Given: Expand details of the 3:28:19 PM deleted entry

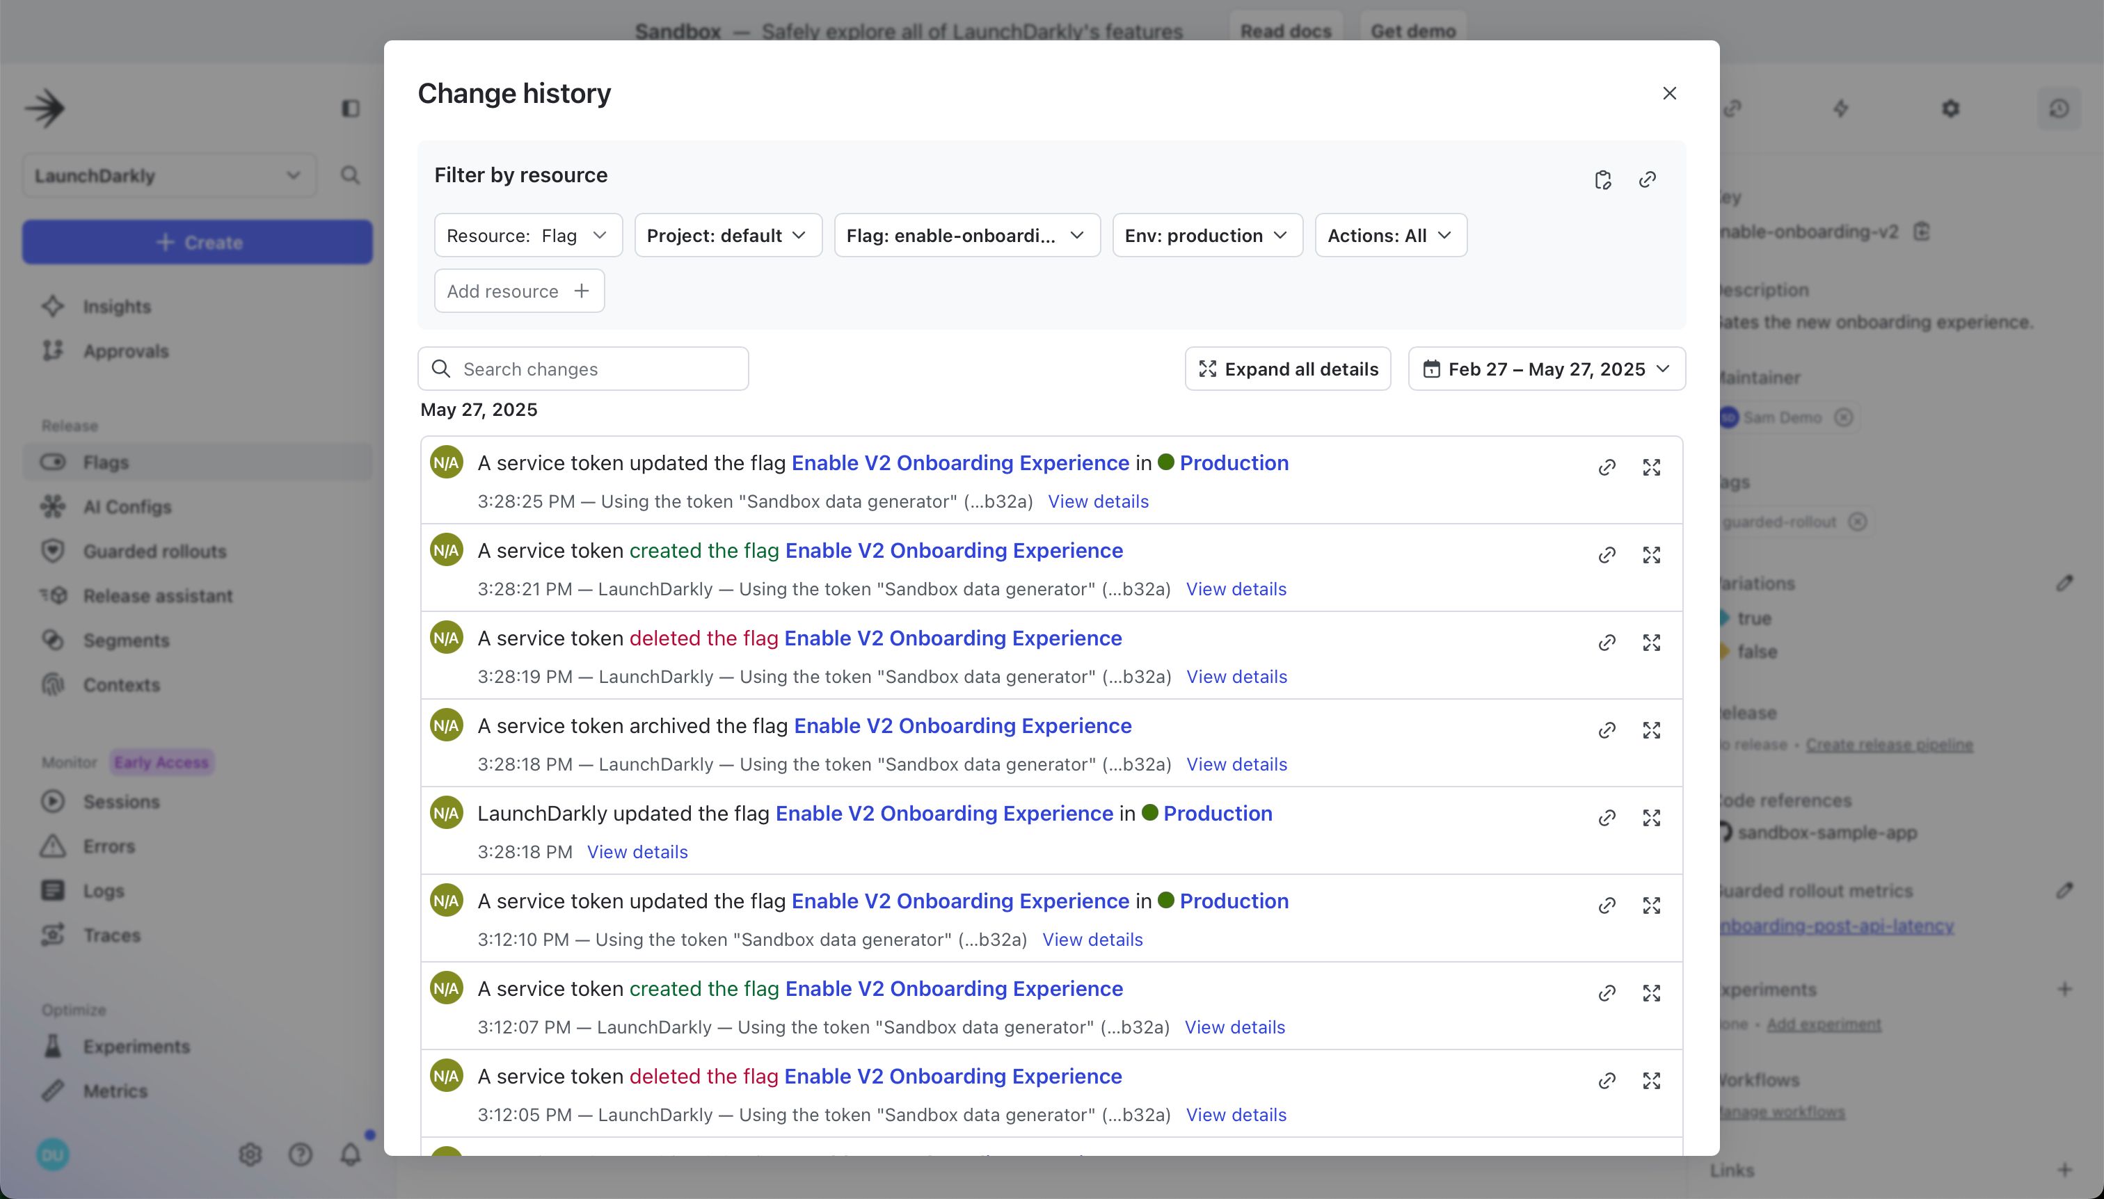Looking at the screenshot, I should point(1651,643).
